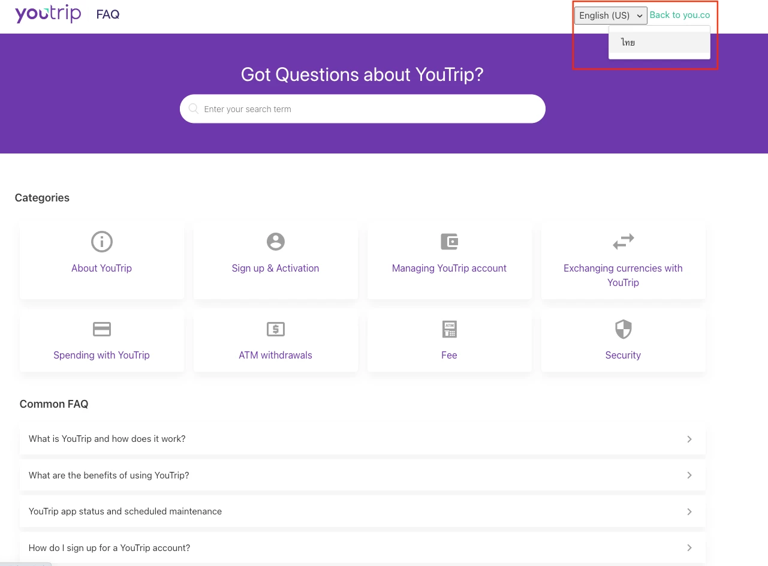Open Exchanging currencies with YouTrip category
Image resolution: width=768 pixels, height=566 pixels.
click(624, 275)
